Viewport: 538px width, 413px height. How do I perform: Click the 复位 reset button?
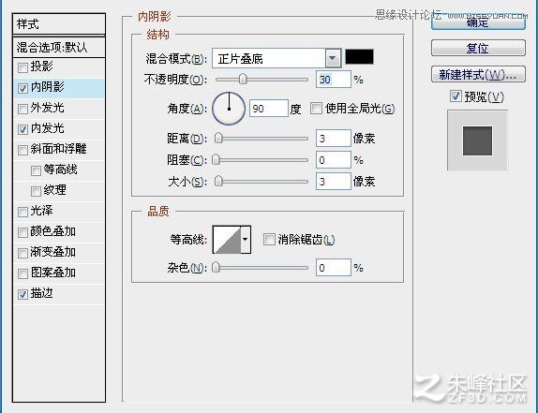[478, 48]
